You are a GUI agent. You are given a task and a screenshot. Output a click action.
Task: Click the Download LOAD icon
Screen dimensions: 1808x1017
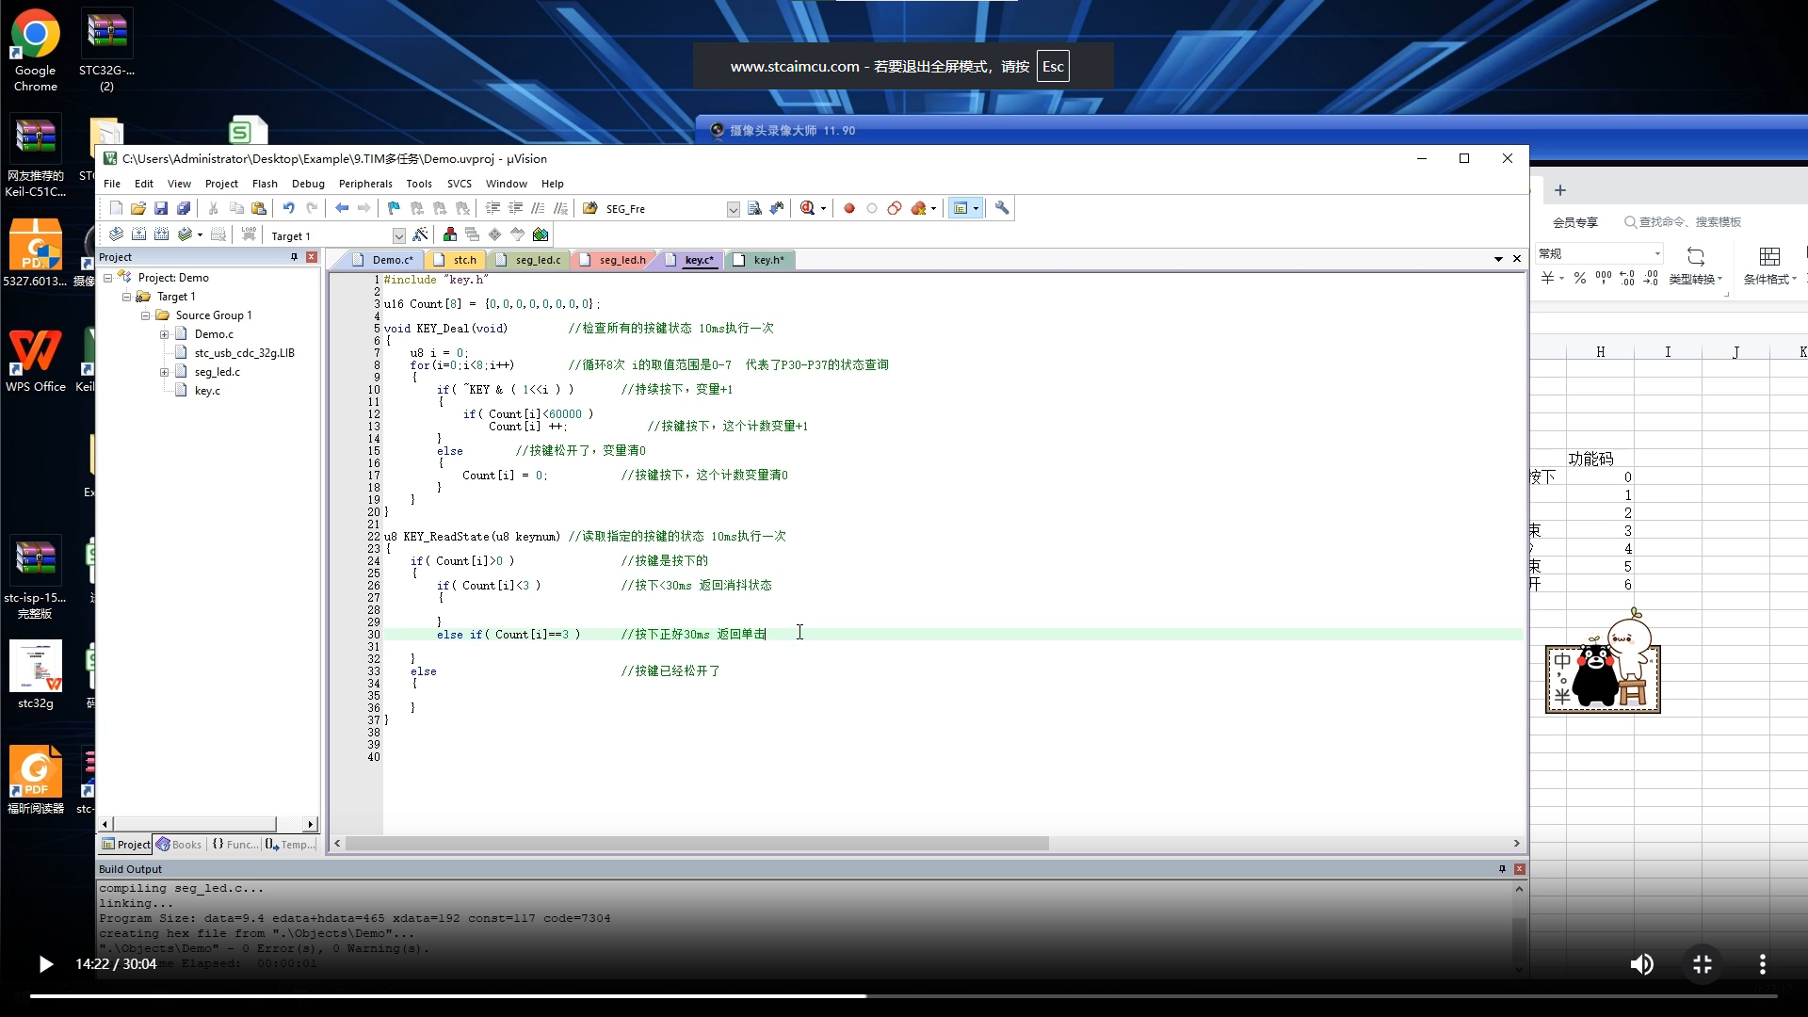point(249,234)
